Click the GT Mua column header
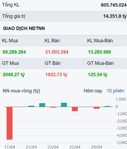Viewport: 127px width, 149px height. point(10,63)
